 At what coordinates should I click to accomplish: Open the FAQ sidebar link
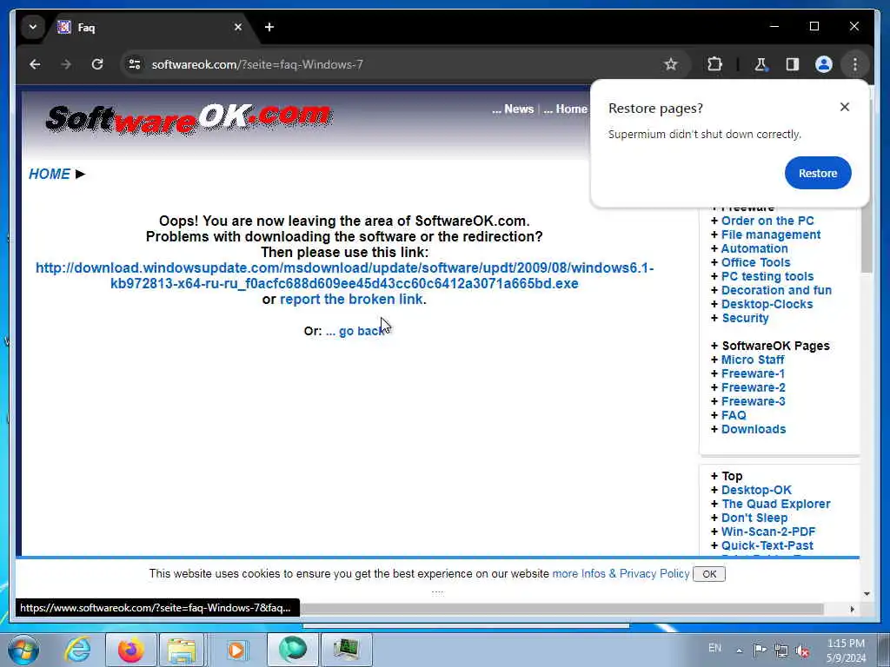(x=734, y=415)
